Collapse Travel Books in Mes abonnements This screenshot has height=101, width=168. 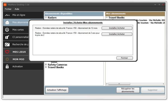click(x=107, y=17)
